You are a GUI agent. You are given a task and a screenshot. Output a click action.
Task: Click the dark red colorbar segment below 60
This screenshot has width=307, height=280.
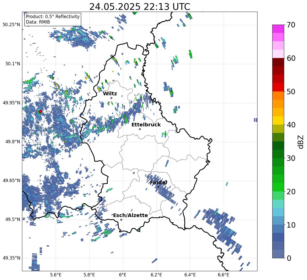pyautogui.click(x=278, y=62)
